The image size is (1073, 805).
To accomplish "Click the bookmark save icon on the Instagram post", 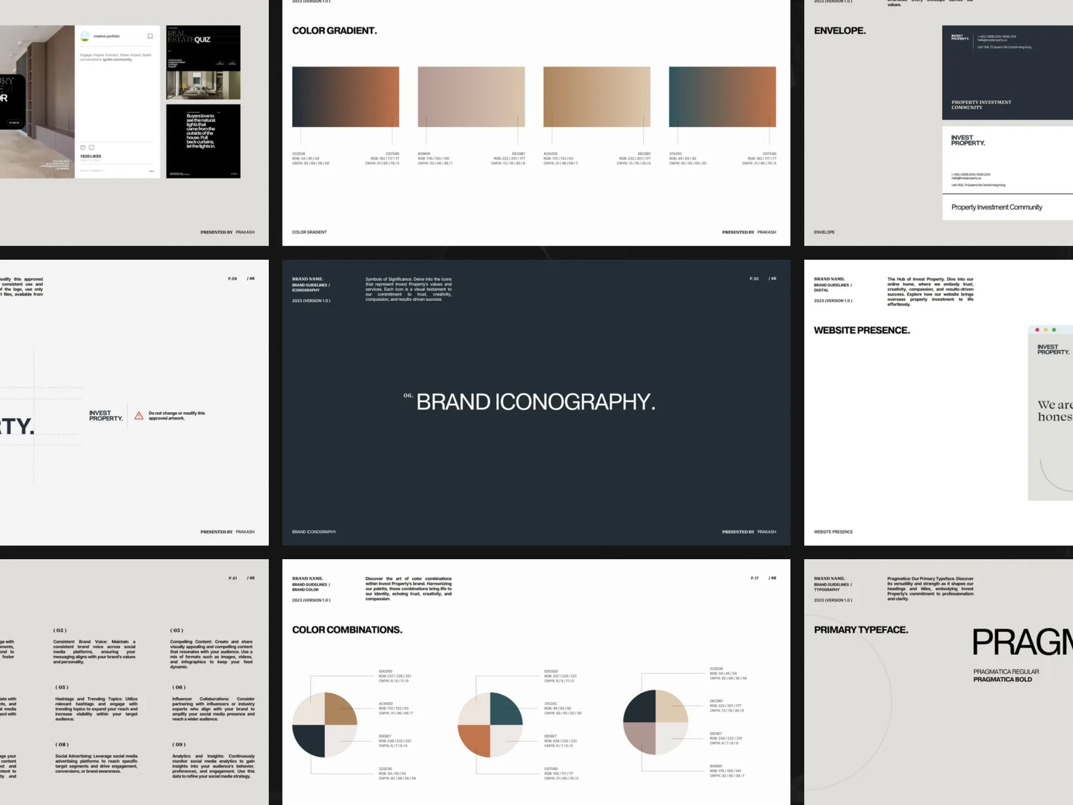I will [x=150, y=36].
